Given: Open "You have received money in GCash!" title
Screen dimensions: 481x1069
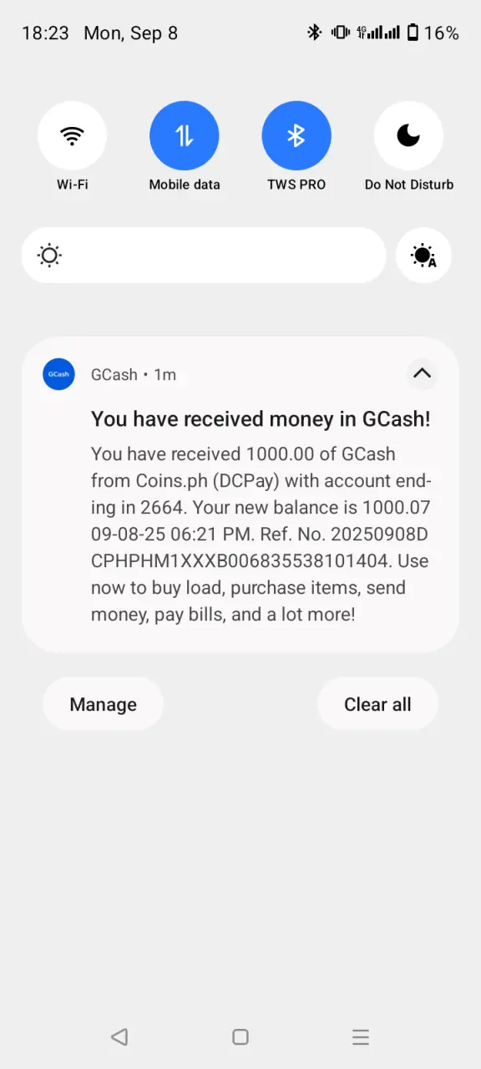Looking at the screenshot, I should pos(261,419).
